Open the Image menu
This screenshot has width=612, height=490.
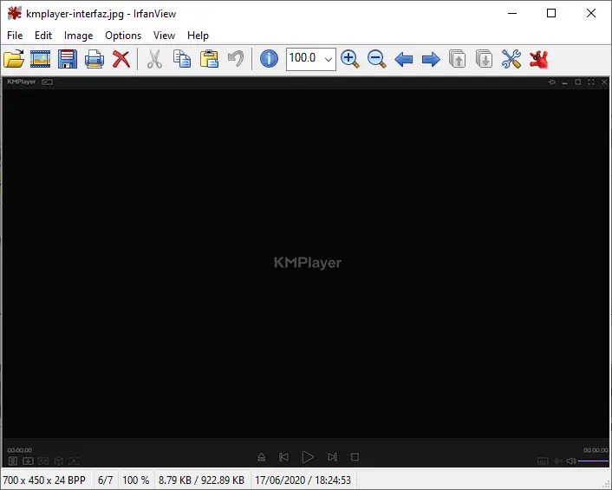pos(79,36)
